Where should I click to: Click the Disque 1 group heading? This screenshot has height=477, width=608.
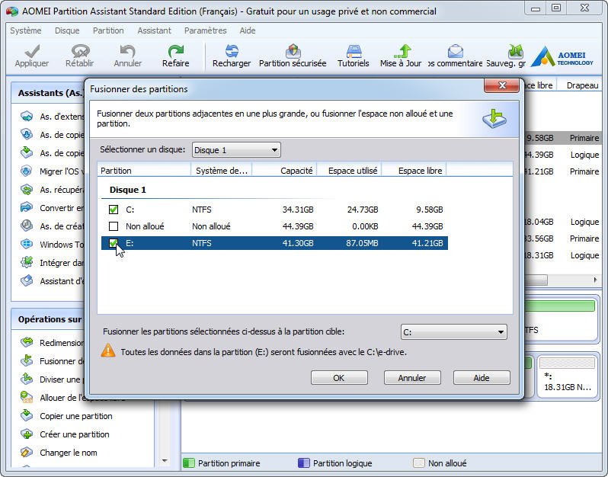pyautogui.click(x=127, y=190)
